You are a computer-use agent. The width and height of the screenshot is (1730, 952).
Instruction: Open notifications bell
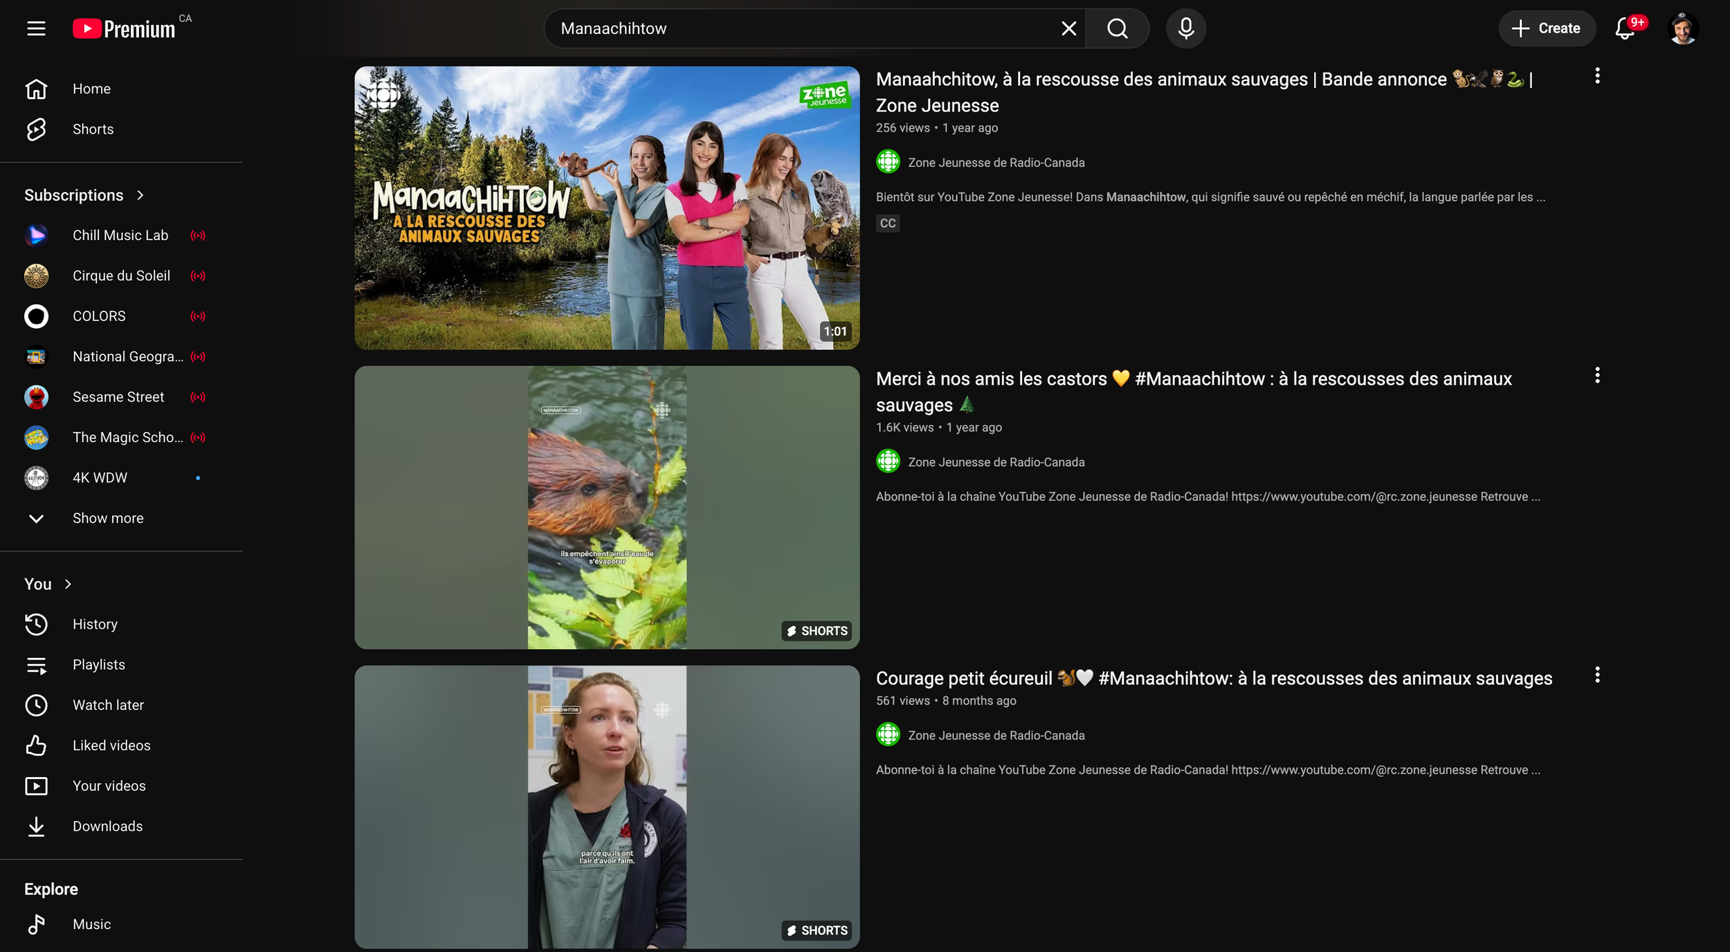point(1625,28)
